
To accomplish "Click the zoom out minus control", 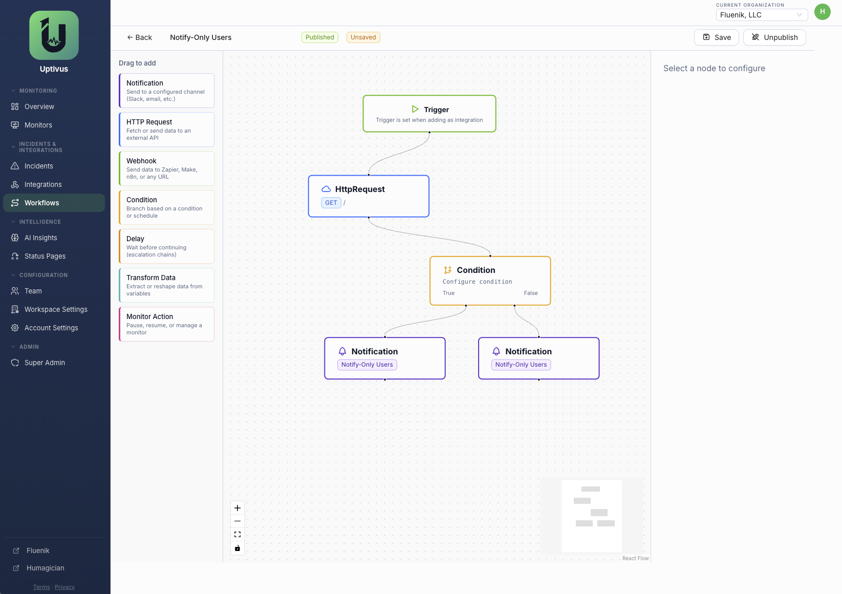I will (x=238, y=521).
